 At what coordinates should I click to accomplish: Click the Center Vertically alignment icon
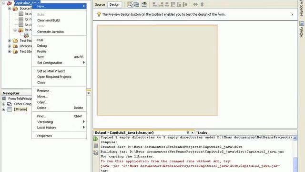click(185, 4)
